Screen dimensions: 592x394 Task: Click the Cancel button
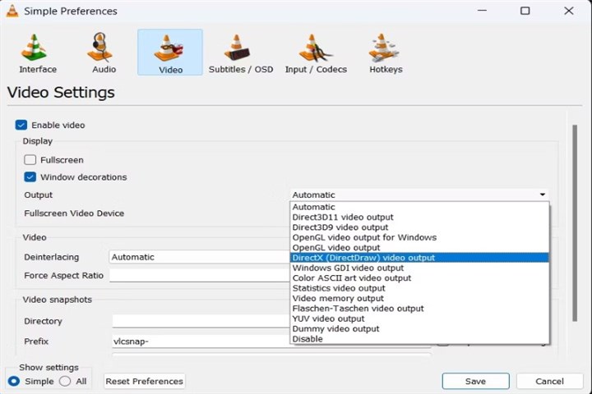pos(550,381)
